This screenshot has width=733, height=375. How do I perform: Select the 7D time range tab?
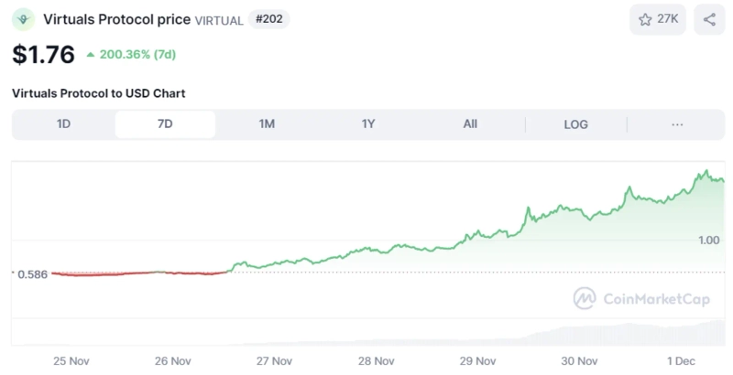coord(165,124)
